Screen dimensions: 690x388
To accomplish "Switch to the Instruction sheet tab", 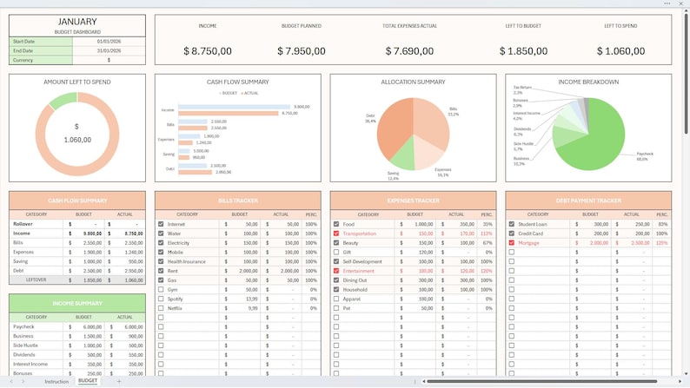I will coord(56,381).
